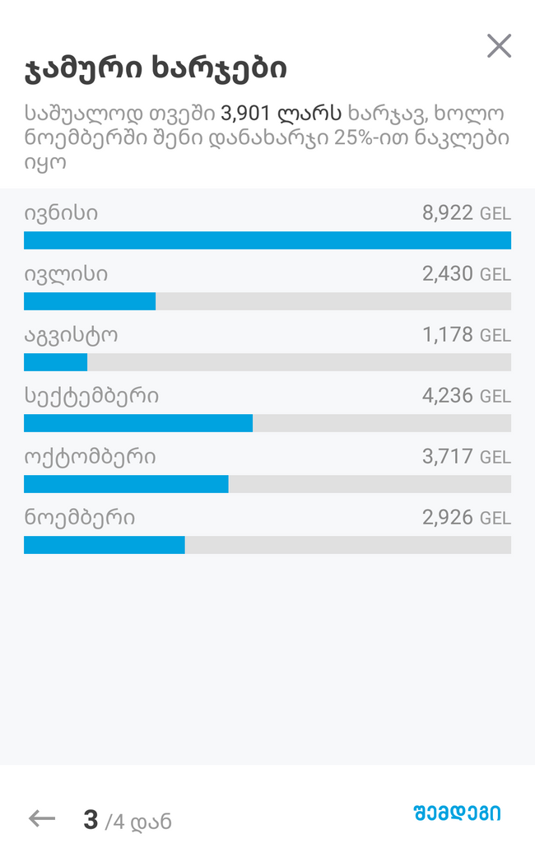The image size is (535, 843).
Task: Open the ოქტომბერი month label
Action: pyautogui.click(x=91, y=457)
